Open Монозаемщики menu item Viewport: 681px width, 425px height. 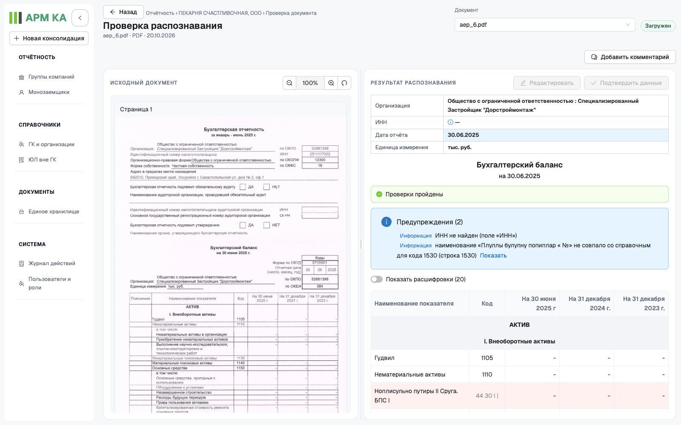point(49,92)
